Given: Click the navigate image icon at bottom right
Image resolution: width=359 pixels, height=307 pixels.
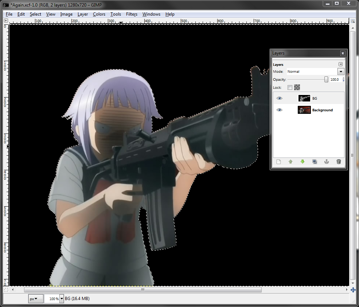Looking at the screenshot, I should pos(353,290).
